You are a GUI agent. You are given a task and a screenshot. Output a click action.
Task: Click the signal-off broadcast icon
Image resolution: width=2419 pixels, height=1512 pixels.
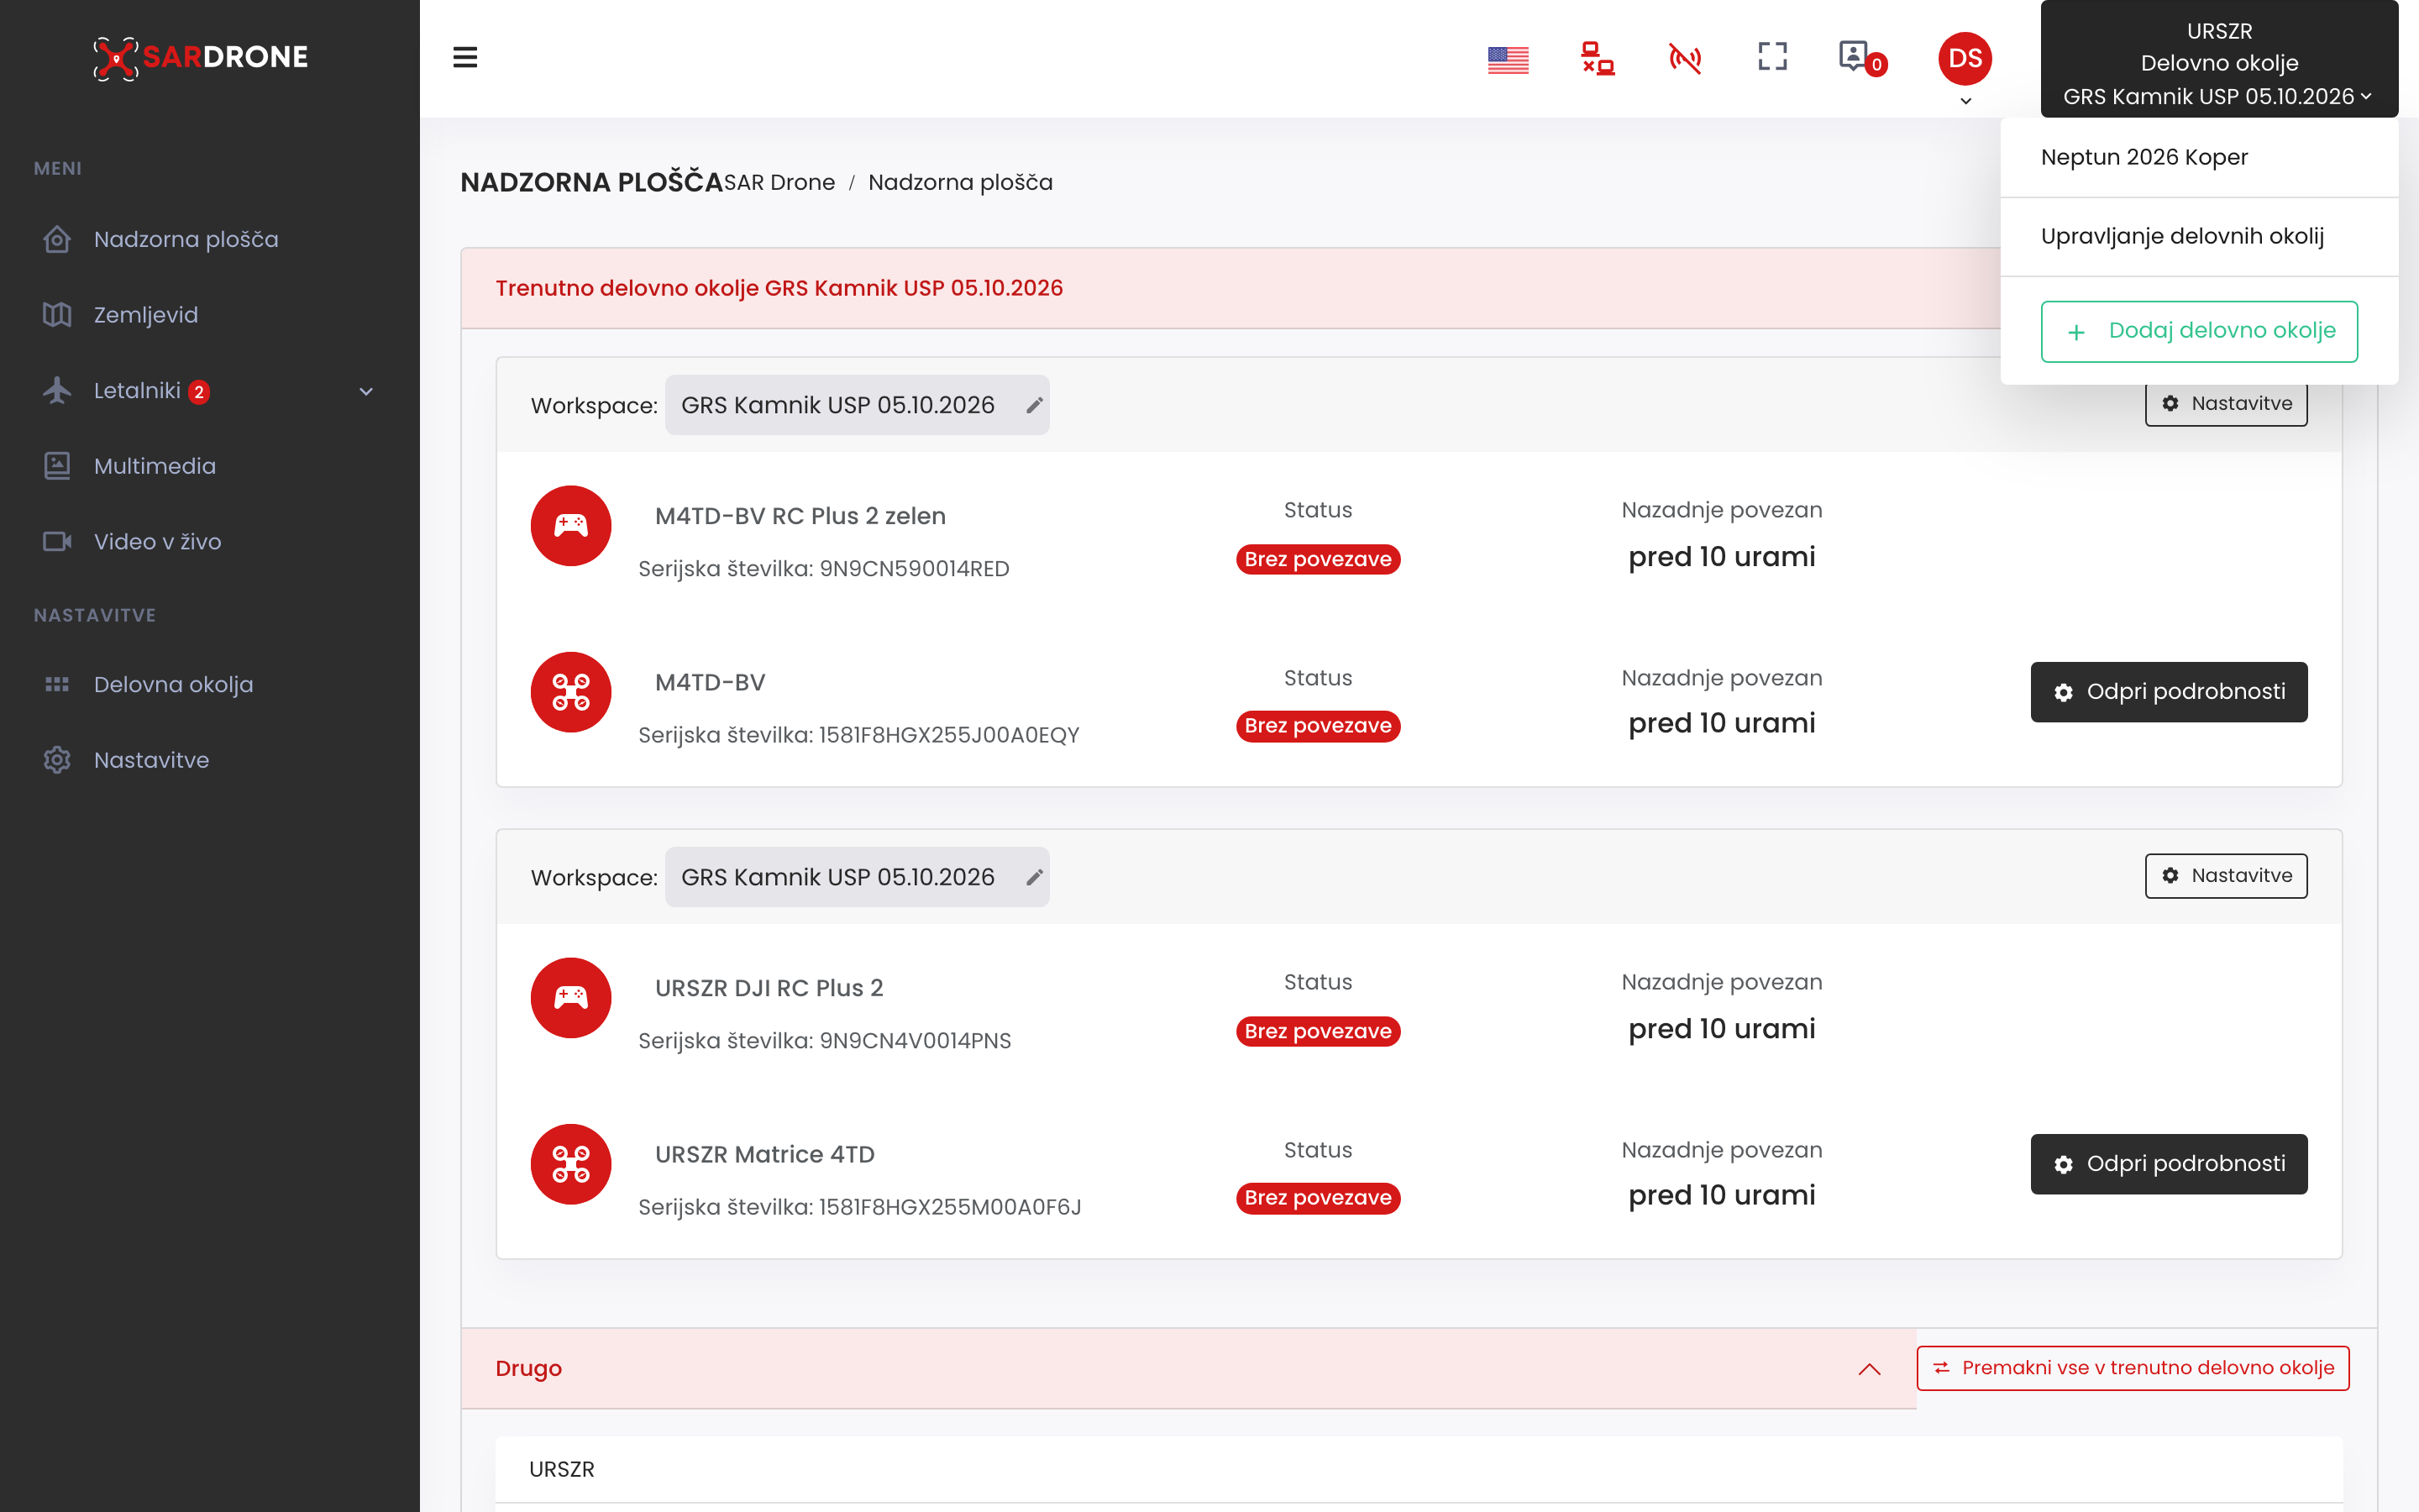tap(1684, 58)
